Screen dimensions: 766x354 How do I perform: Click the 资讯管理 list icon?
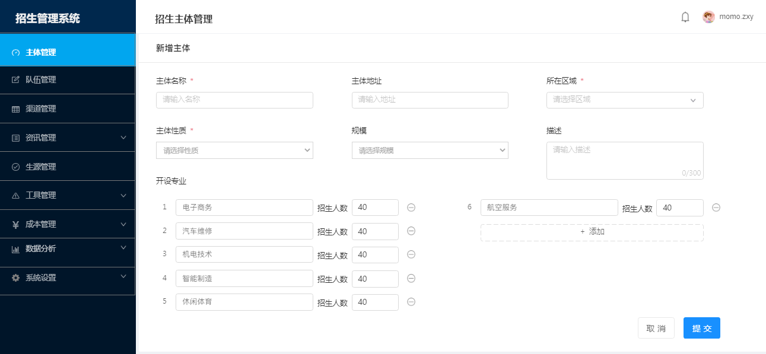(x=16, y=138)
